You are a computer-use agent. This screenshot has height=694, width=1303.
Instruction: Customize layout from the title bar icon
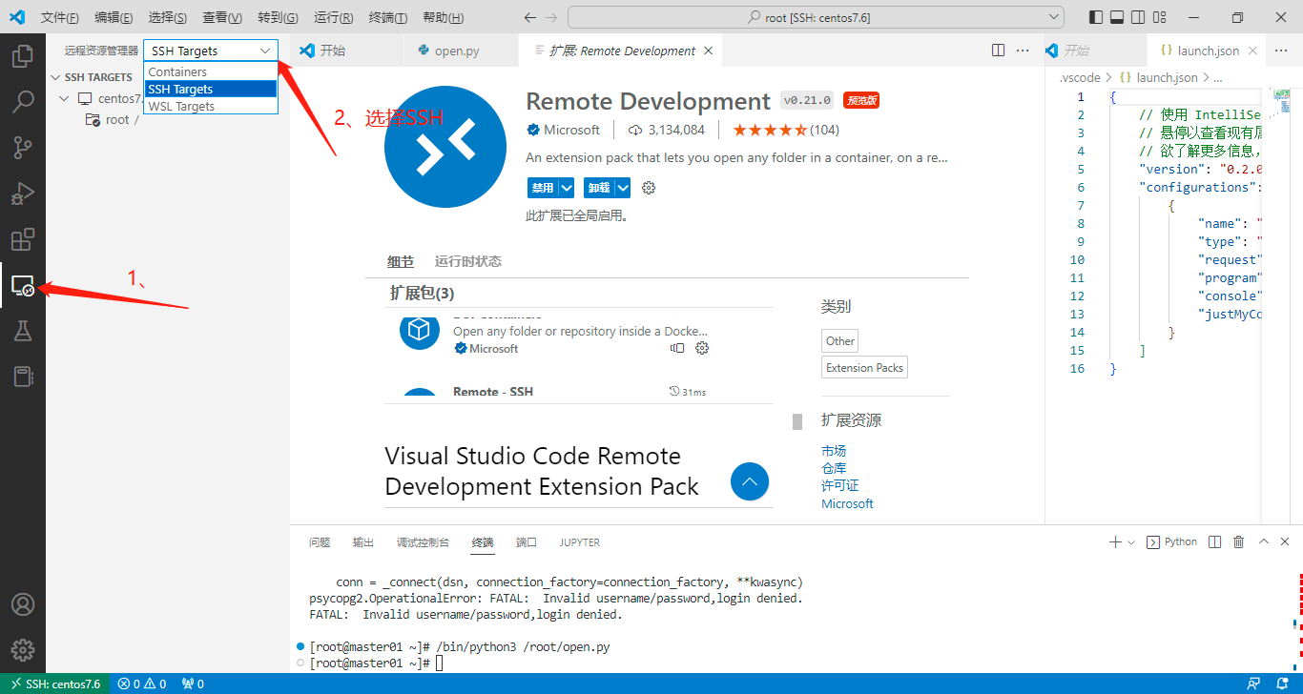pos(1159,17)
